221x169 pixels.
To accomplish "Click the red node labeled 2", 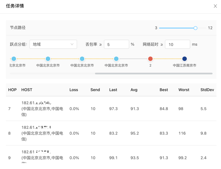I will pyautogui.click(x=150, y=59).
